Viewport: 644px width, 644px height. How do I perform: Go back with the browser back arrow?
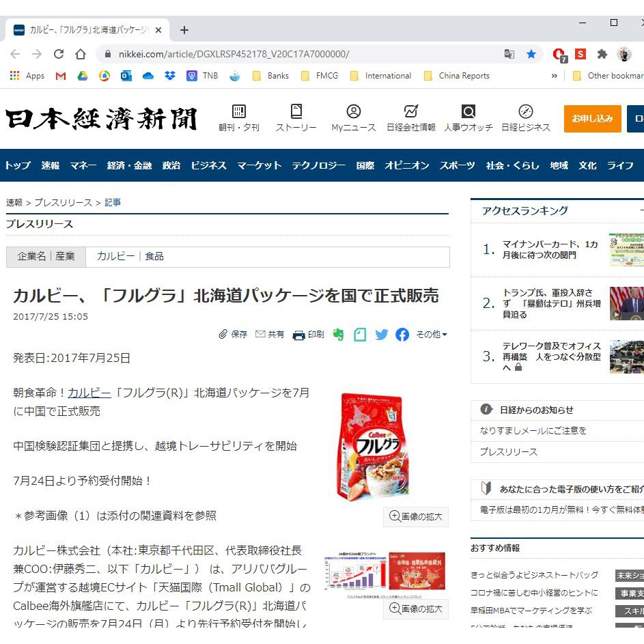tap(15, 54)
